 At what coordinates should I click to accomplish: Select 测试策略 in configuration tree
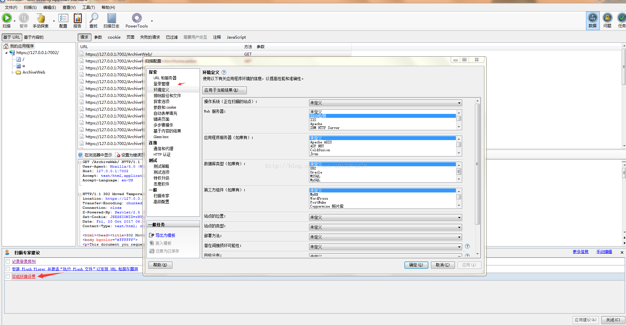161,166
